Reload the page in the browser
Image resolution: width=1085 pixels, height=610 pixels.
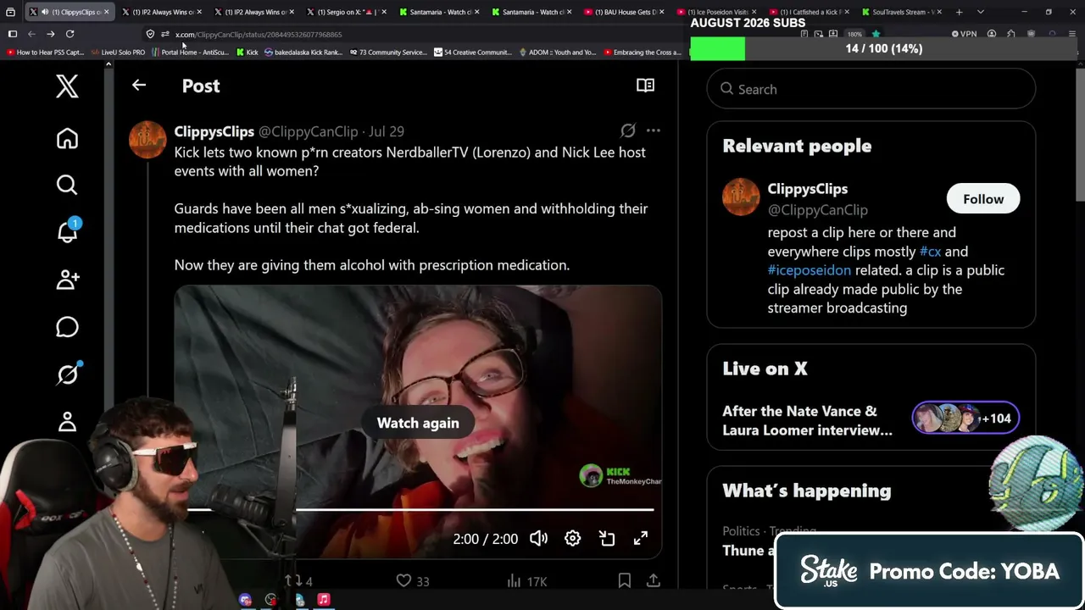pos(70,34)
